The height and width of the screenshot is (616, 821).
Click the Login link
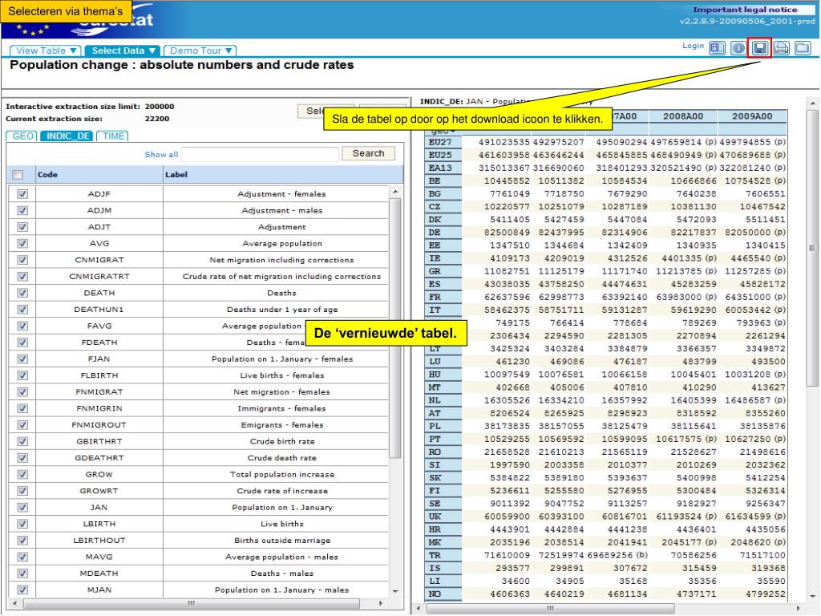tap(692, 47)
